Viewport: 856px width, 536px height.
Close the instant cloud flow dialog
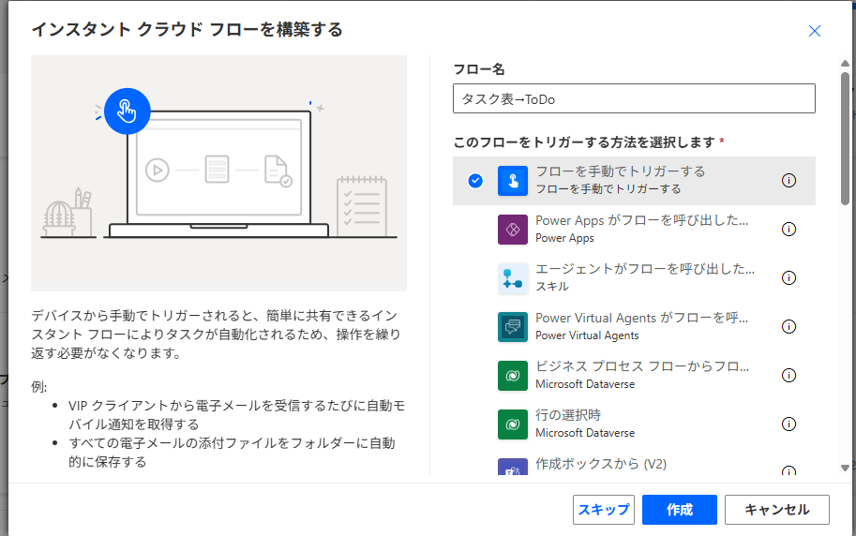coord(815,31)
